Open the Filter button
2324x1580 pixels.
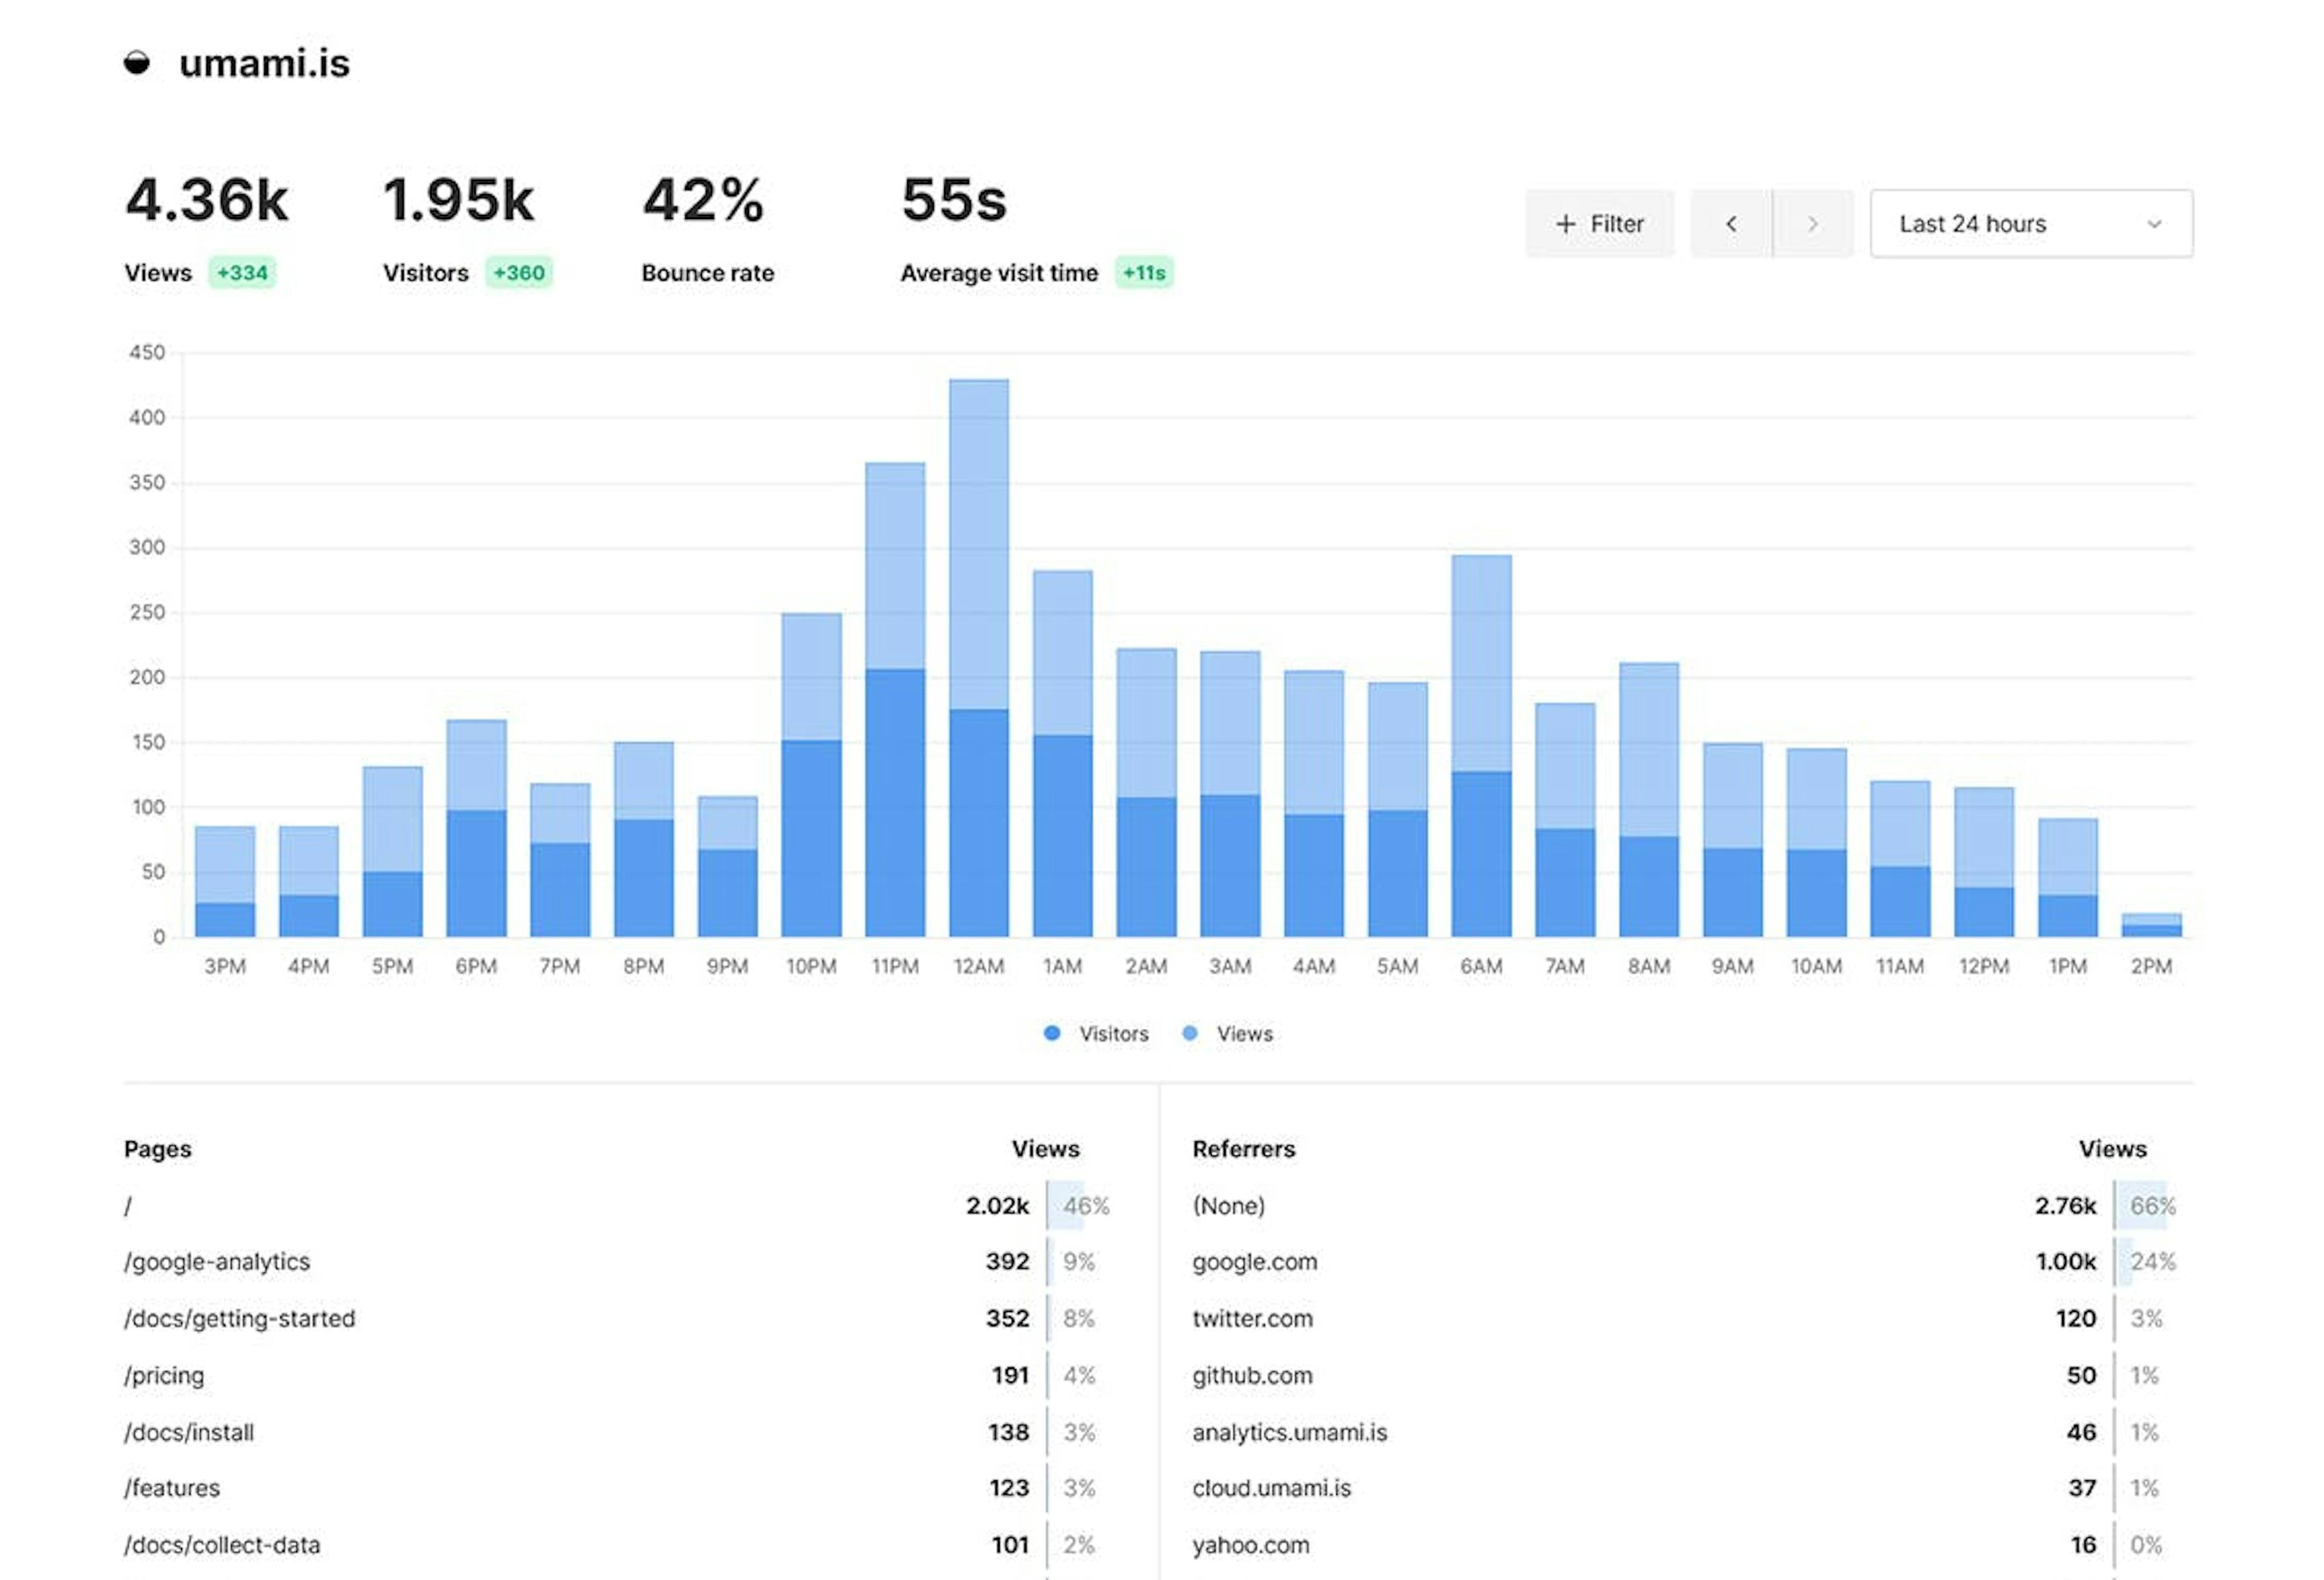[1599, 224]
